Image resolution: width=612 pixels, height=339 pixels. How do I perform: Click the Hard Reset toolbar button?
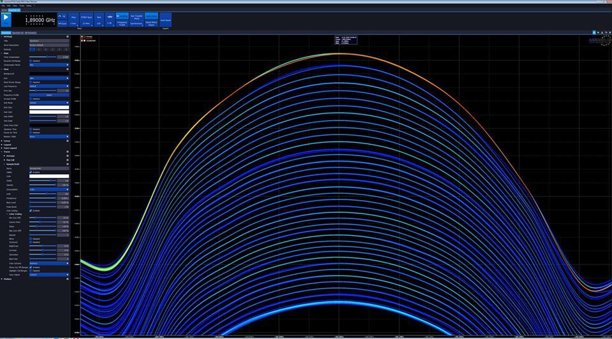[166, 20]
